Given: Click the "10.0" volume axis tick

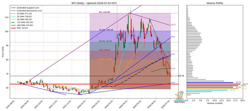Looking at the screenshot, I should pyautogui.click(x=215, y=101).
